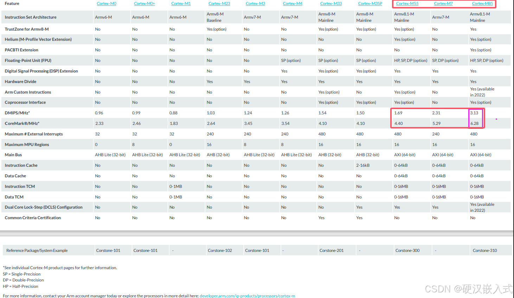The width and height of the screenshot is (514, 298).
Task: Select the 'Instruction TCM' row label
Action: (x=20, y=186)
